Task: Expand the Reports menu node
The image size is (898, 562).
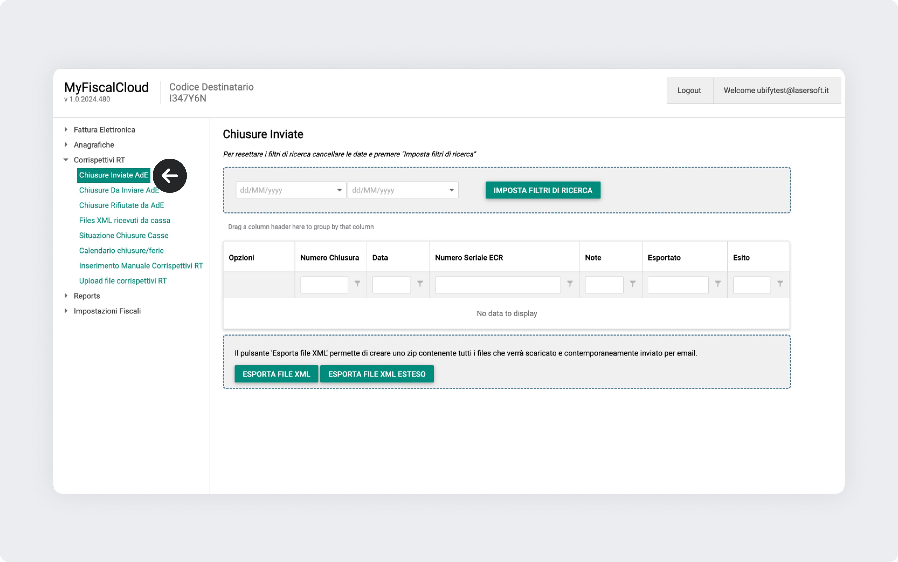Action: (x=66, y=296)
